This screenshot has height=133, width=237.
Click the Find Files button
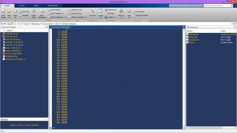click(x=24, y=11)
